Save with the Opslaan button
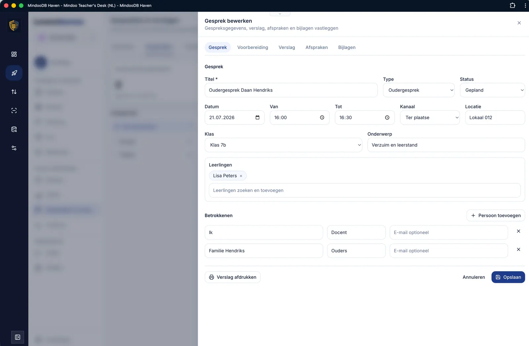Image resolution: width=529 pixels, height=346 pixels. (x=508, y=277)
